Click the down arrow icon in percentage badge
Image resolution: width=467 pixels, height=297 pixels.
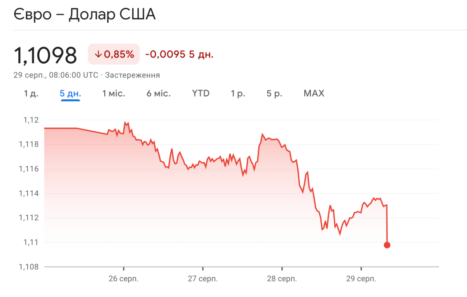[98, 54]
